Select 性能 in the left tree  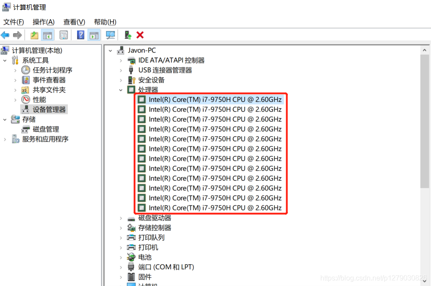tap(39, 100)
